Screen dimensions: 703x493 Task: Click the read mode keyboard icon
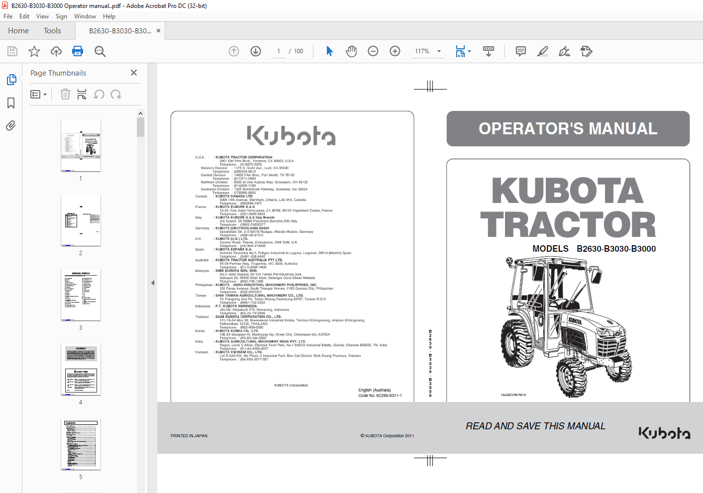[489, 51]
